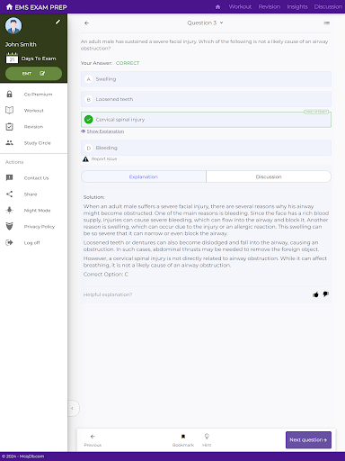Screen dimensions: 345x461
Task: Click the home icon in top navigation
Action: (217, 7)
